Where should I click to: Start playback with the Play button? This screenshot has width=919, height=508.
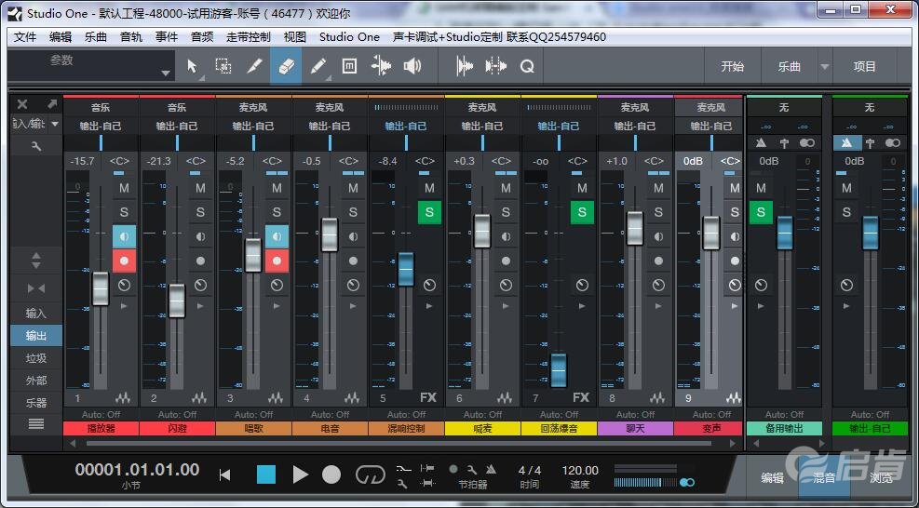[x=300, y=475]
